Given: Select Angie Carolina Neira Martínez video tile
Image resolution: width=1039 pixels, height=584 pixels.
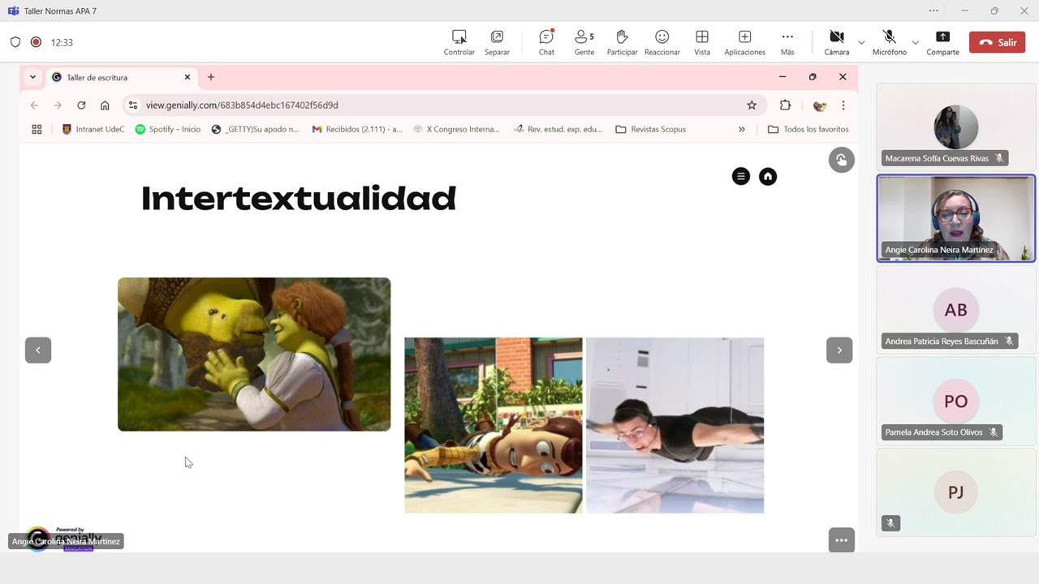Looking at the screenshot, I should tap(956, 218).
